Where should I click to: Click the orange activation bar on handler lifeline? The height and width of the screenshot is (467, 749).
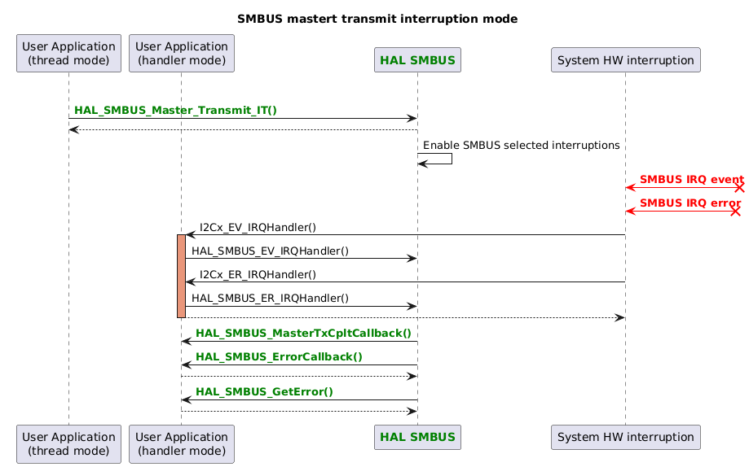181,276
